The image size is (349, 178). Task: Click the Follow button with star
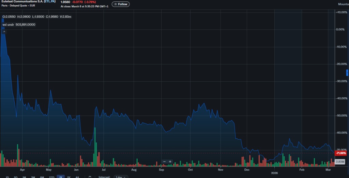click(x=121, y=4)
